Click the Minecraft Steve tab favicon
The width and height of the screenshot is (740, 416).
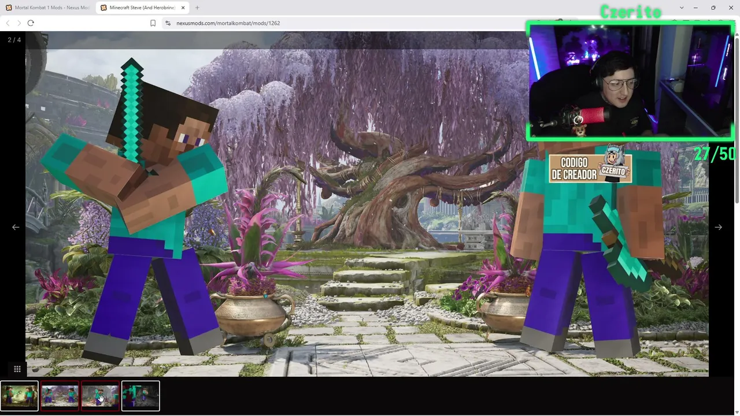103,8
